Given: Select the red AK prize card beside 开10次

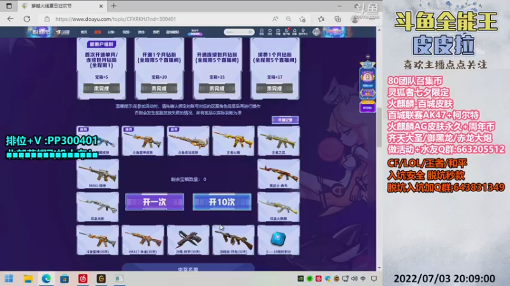Looking at the screenshot, I should click(279, 174).
